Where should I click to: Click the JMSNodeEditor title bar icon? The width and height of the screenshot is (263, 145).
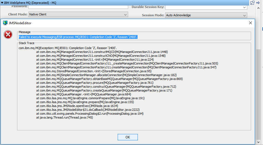click(x=5, y=23)
